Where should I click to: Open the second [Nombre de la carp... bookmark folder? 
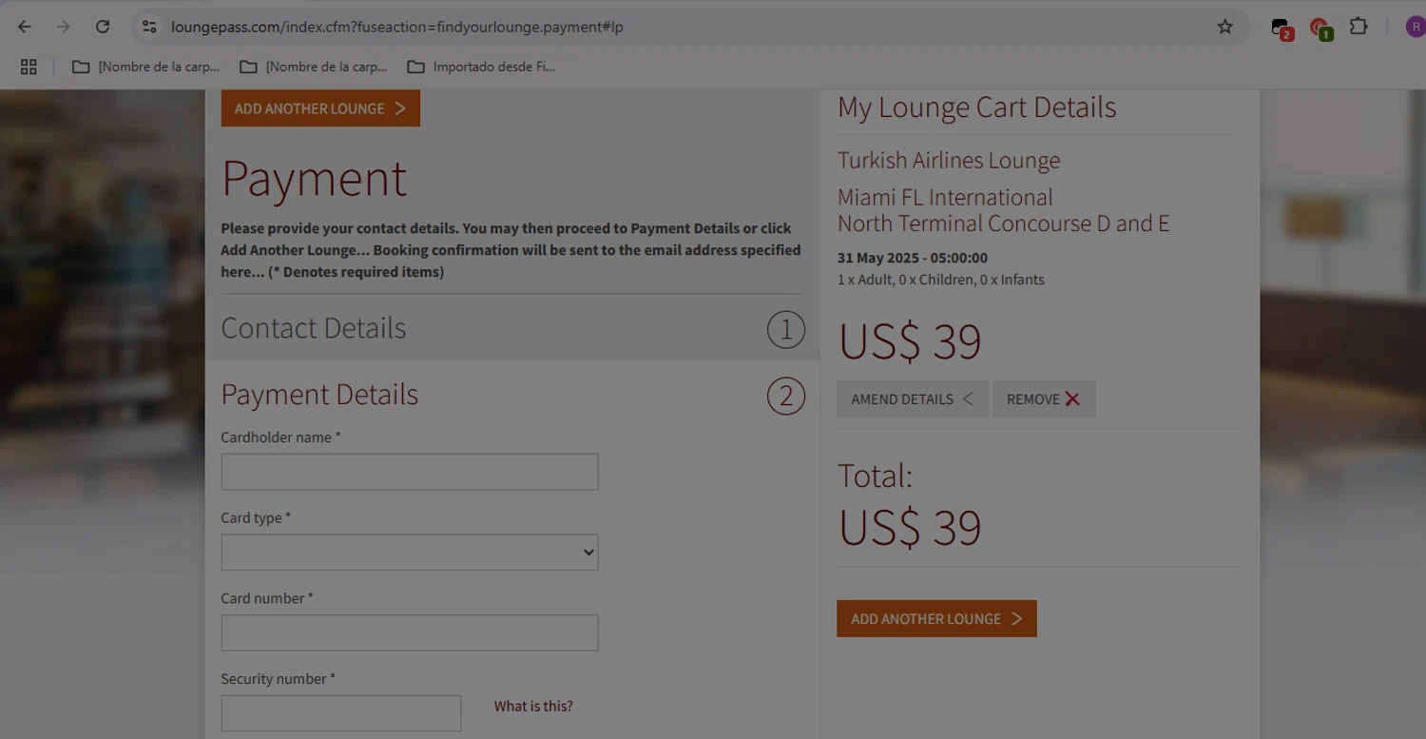point(314,67)
